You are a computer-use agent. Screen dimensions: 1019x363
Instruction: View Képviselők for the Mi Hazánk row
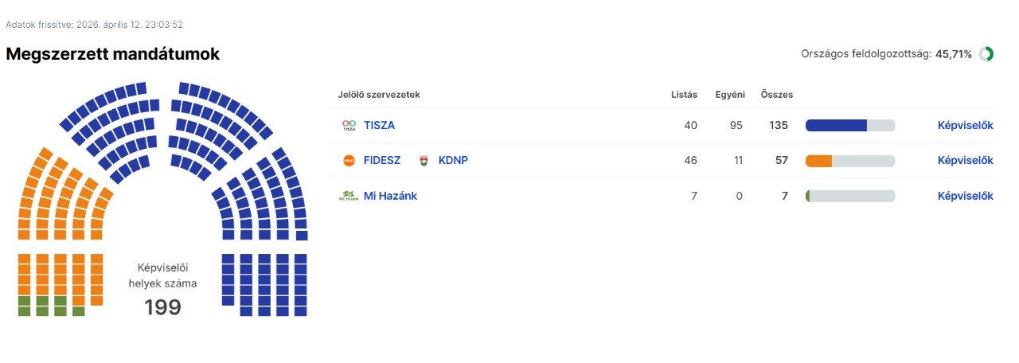click(x=965, y=196)
